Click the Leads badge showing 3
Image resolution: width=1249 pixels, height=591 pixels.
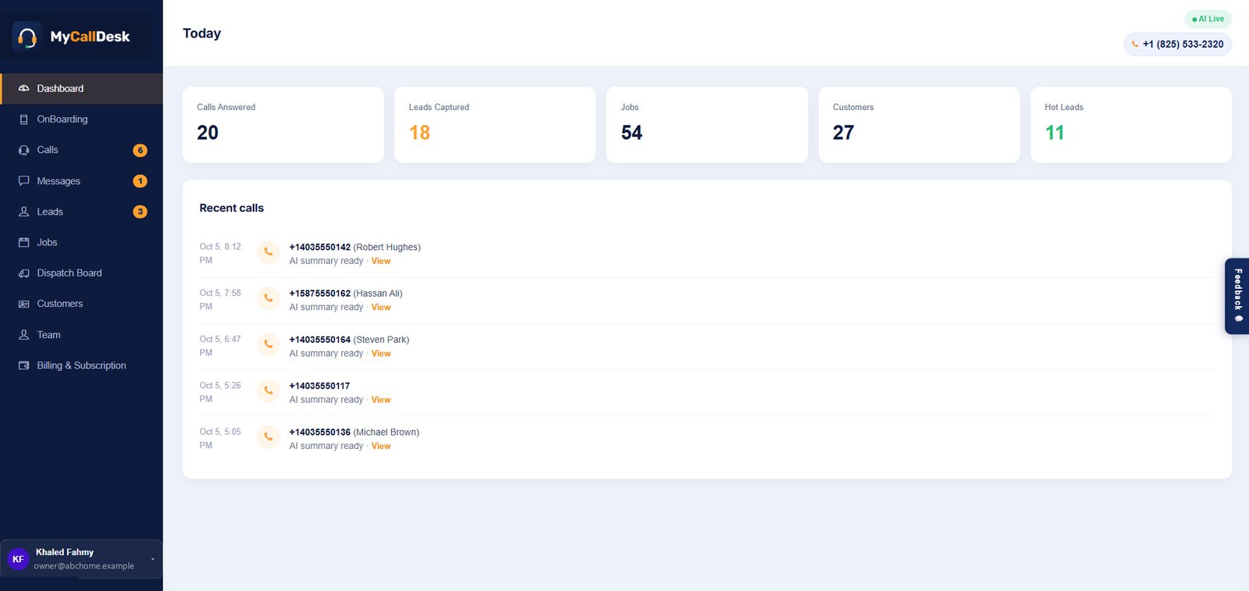(141, 212)
